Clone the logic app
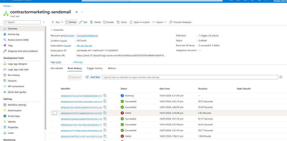This screenshot has height=141, width=287. pos(122,22)
